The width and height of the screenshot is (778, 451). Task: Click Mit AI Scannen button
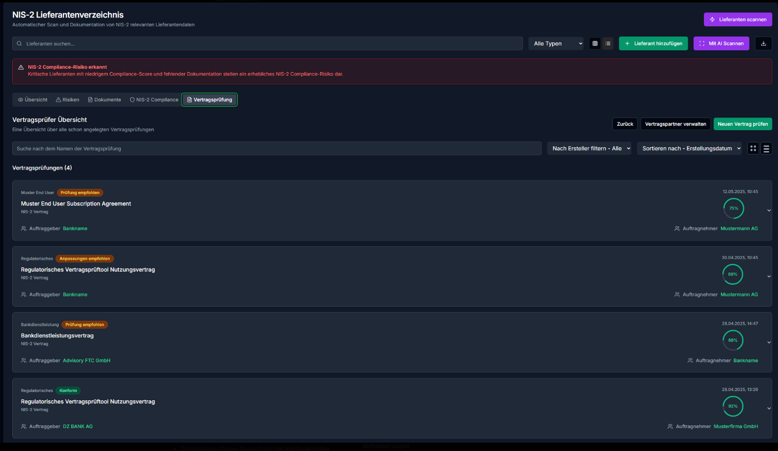[721, 43]
